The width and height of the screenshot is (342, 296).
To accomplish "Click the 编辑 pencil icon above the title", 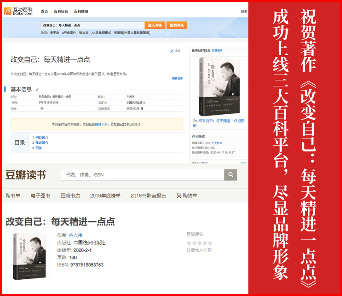I will pos(172,51).
